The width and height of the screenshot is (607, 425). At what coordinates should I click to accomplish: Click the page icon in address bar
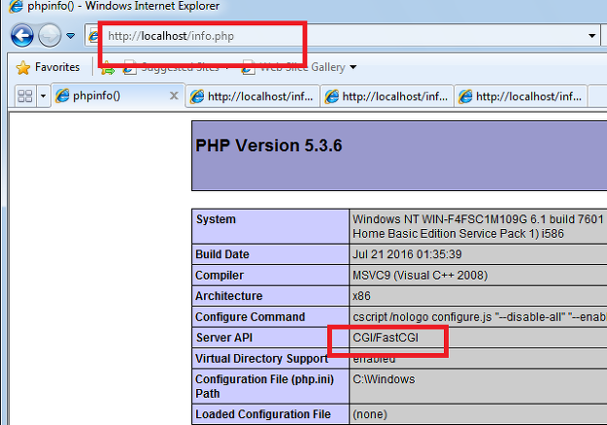click(94, 36)
